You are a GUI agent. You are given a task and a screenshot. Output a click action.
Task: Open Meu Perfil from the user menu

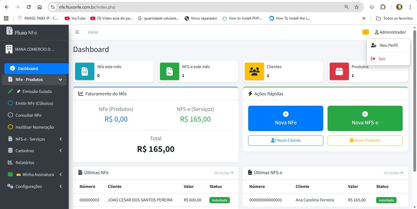click(388, 45)
